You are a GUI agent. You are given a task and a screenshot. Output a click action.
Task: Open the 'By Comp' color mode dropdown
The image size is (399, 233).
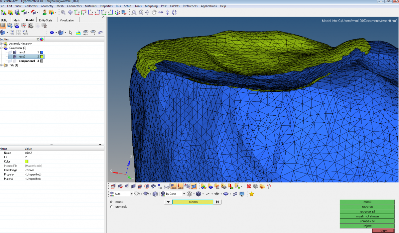pos(184,193)
